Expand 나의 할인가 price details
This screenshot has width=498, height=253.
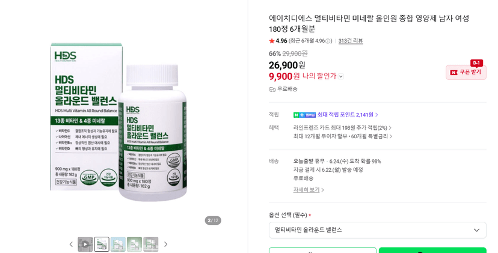[341, 76]
